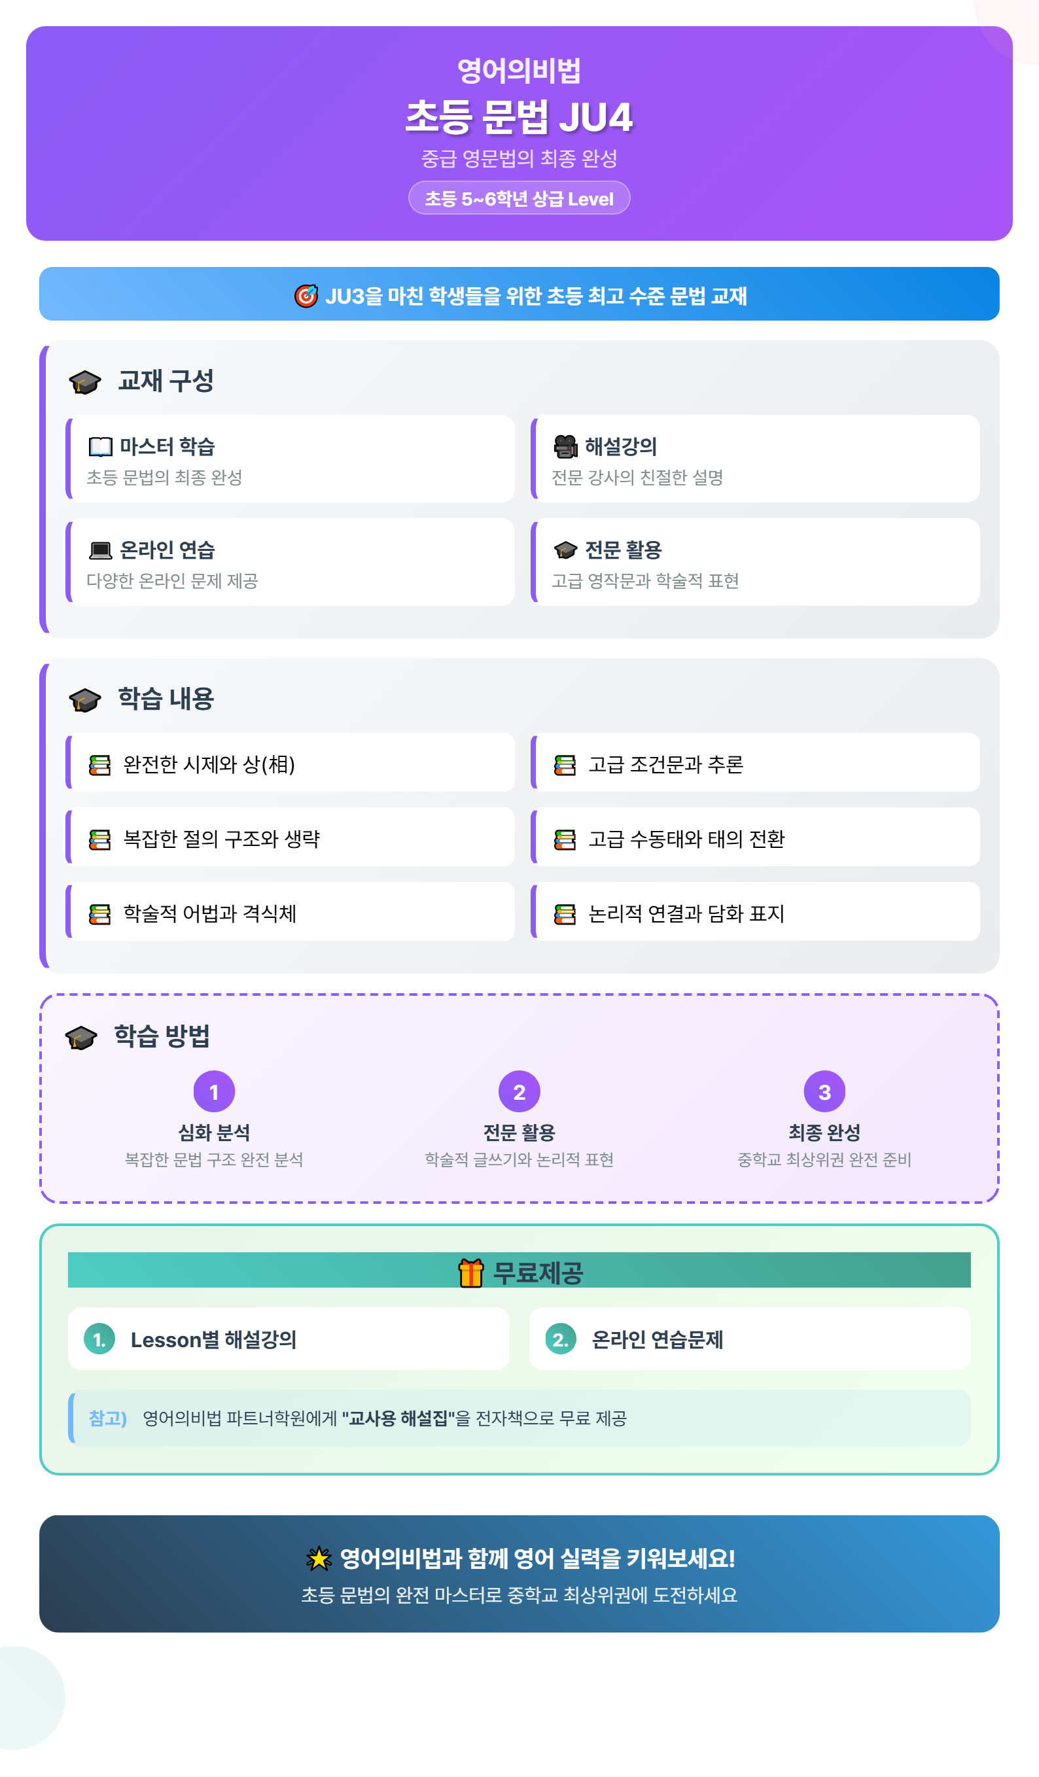Open the 온라인 연습문제 item
The width and height of the screenshot is (1039, 1777).
(750, 1339)
